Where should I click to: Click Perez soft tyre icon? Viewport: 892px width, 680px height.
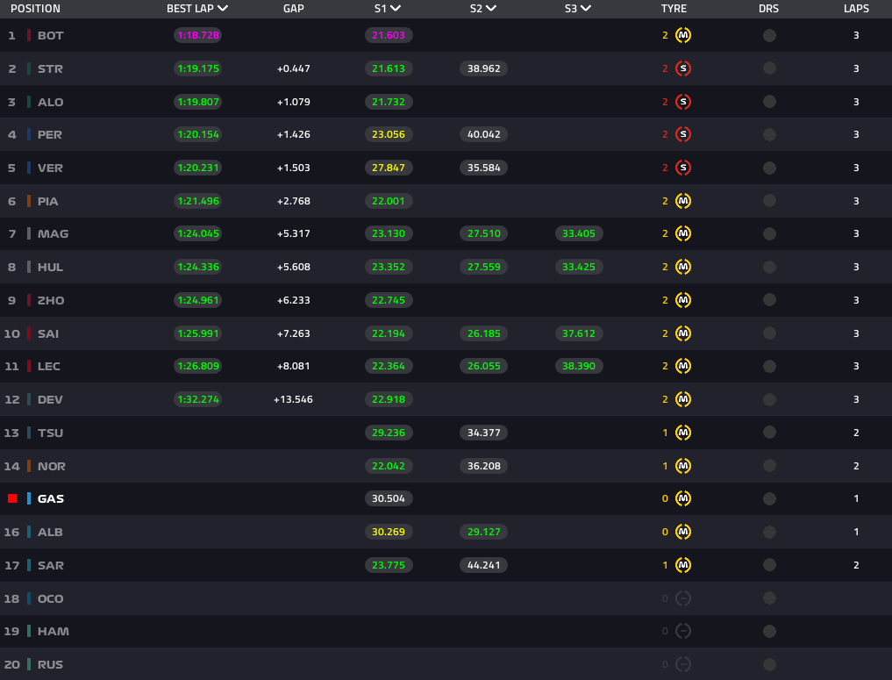[x=683, y=134]
